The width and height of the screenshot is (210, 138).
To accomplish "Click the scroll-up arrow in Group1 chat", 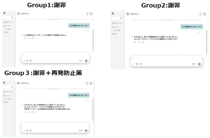I will tap(93, 20).
